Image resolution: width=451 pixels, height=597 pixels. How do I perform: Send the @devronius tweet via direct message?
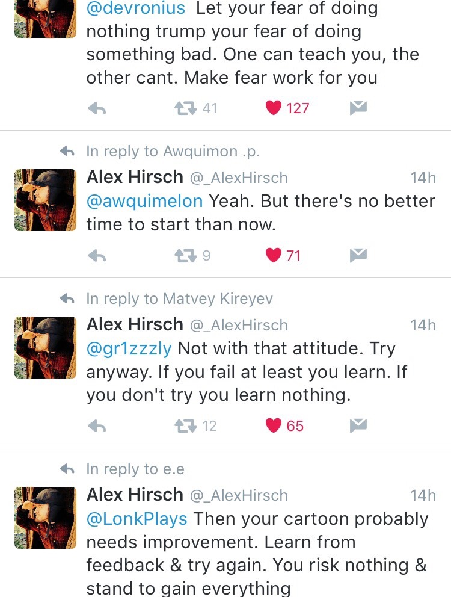click(x=358, y=108)
